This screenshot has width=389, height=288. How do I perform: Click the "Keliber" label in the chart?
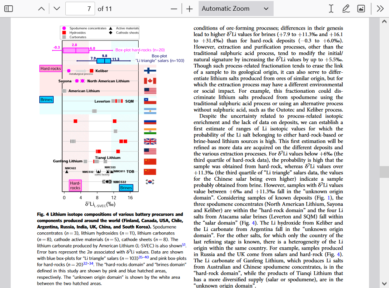(102, 71)
